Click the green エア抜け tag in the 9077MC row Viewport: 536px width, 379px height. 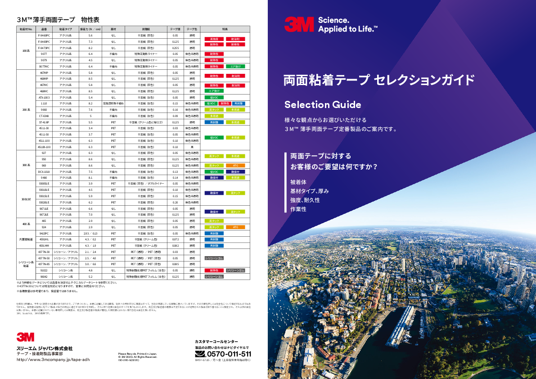pyautogui.click(x=235, y=67)
